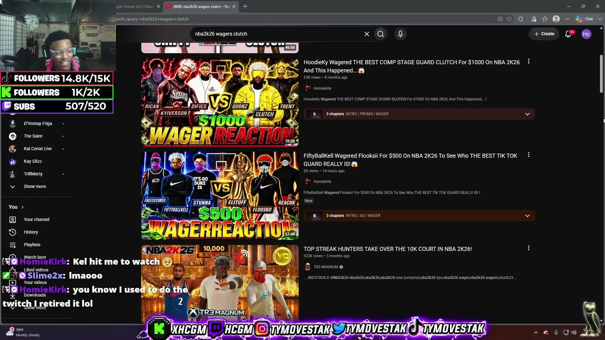Image resolution: width=605 pixels, height=340 pixels.
Task: Open Kai Cenat Live subscription
Action: (x=38, y=149)
